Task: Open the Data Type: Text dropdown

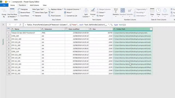Action: coord(38,9)
